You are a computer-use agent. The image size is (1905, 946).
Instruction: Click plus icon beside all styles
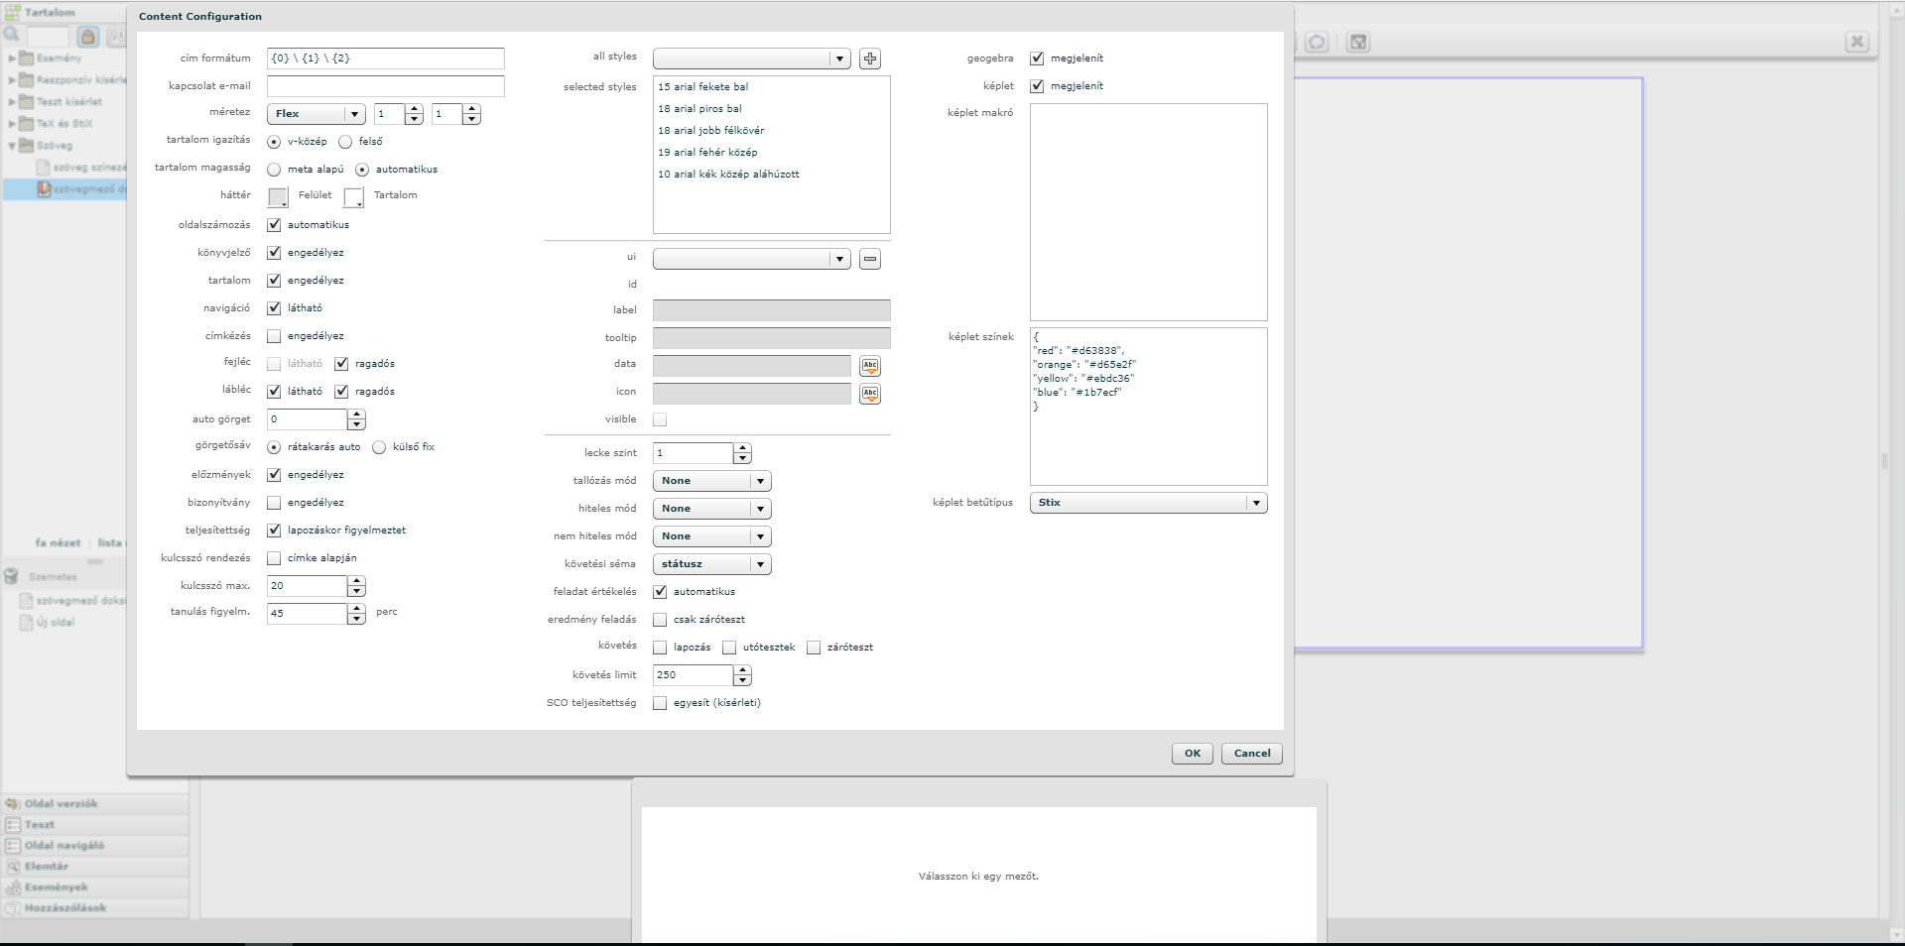coord(870,59)
